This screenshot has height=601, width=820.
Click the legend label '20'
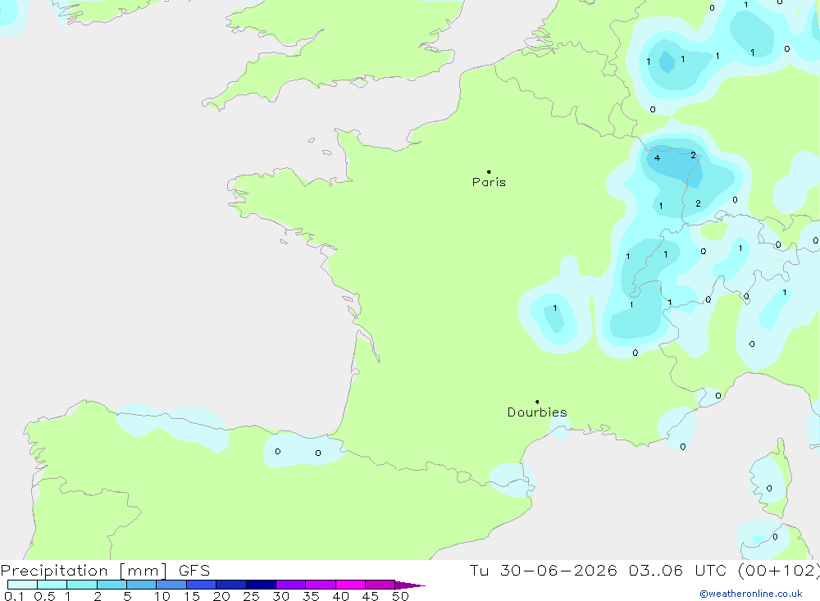click(x=221, y=596)
